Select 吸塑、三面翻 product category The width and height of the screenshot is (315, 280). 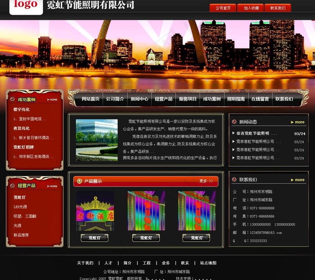(25, 216)
